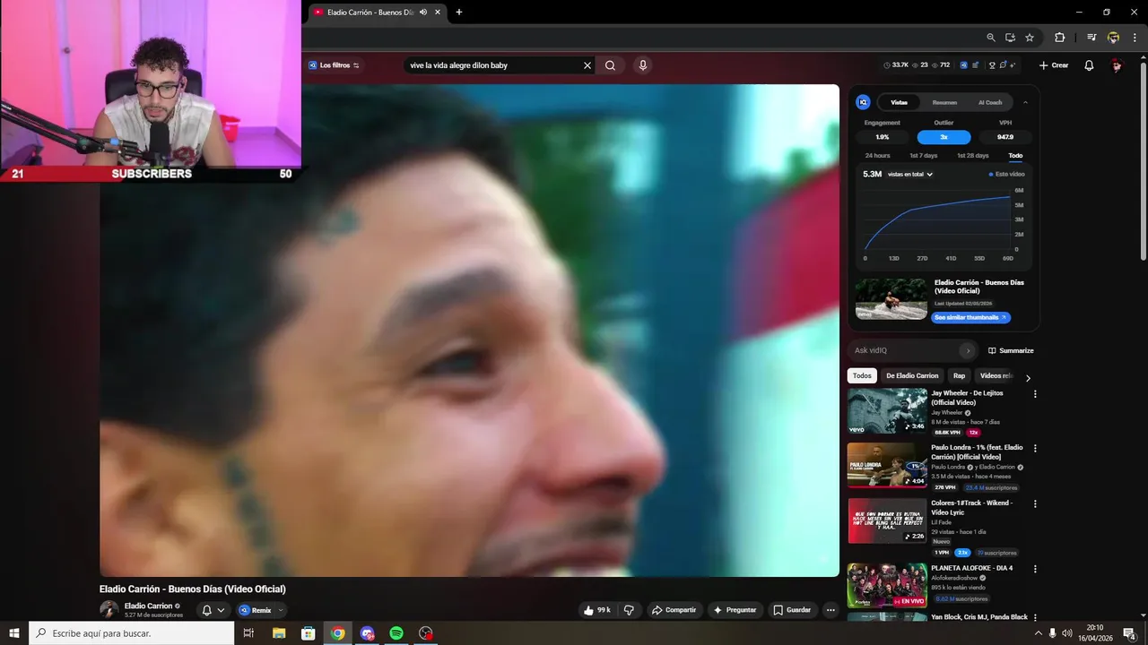The image size is (1148, 645).
Task: Open Paulo Londra 1% video thumbnail
Action: (887, 466)
